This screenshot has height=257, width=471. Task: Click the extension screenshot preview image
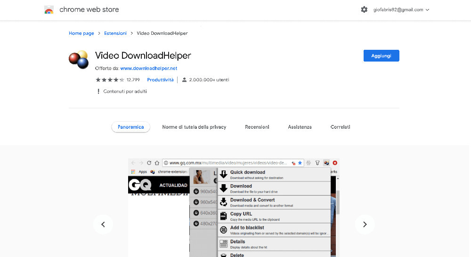coord(234,208)
